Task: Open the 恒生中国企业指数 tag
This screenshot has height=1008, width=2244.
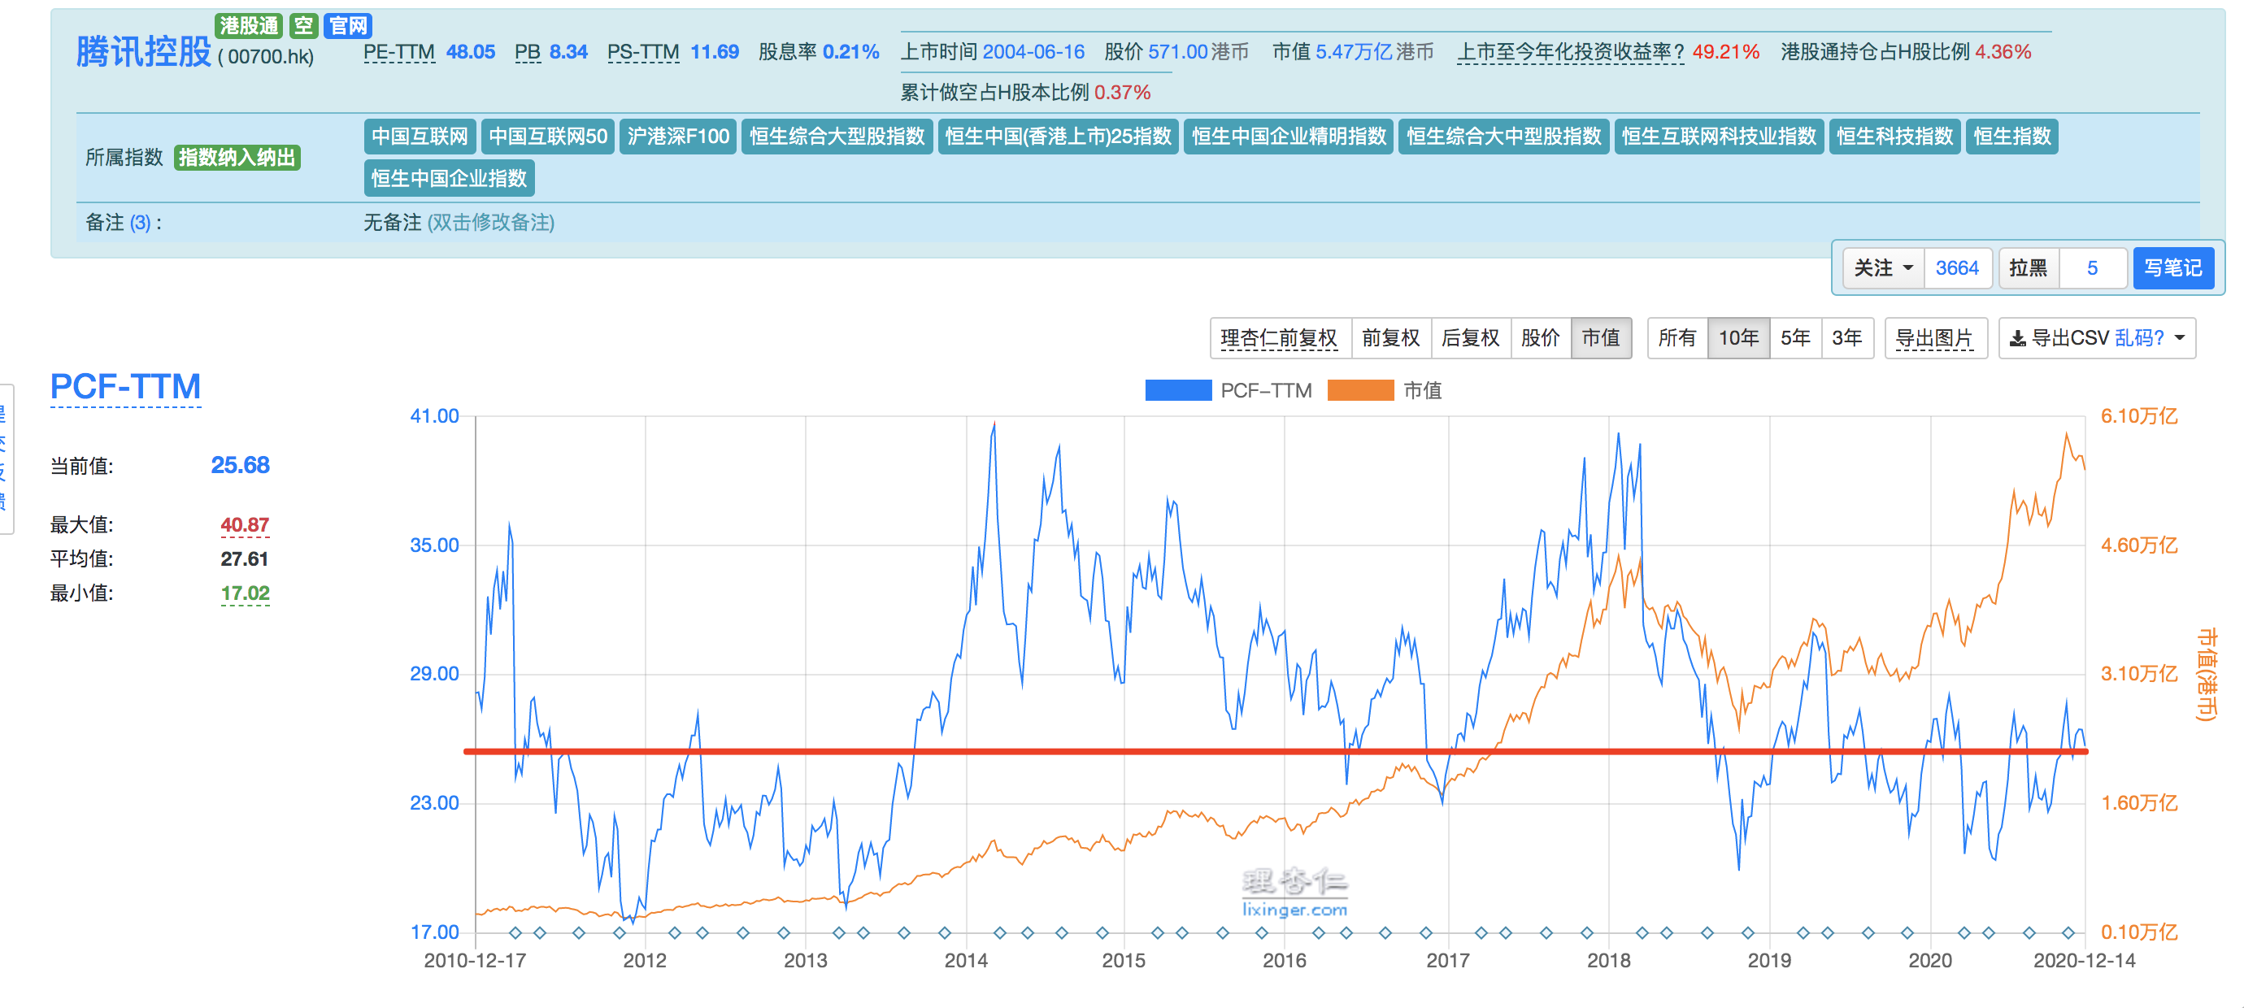Action: tap(450, 179)
